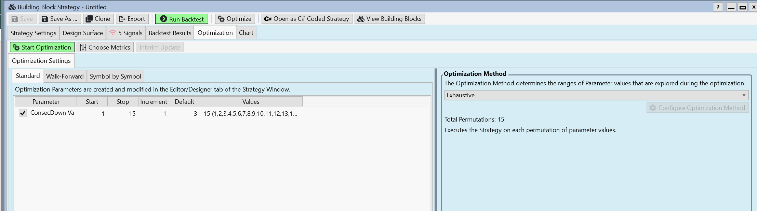The height and width of the screenshot is (211, 757).
Task: Run Backtest using the green play button
Action: click(164, 19)
